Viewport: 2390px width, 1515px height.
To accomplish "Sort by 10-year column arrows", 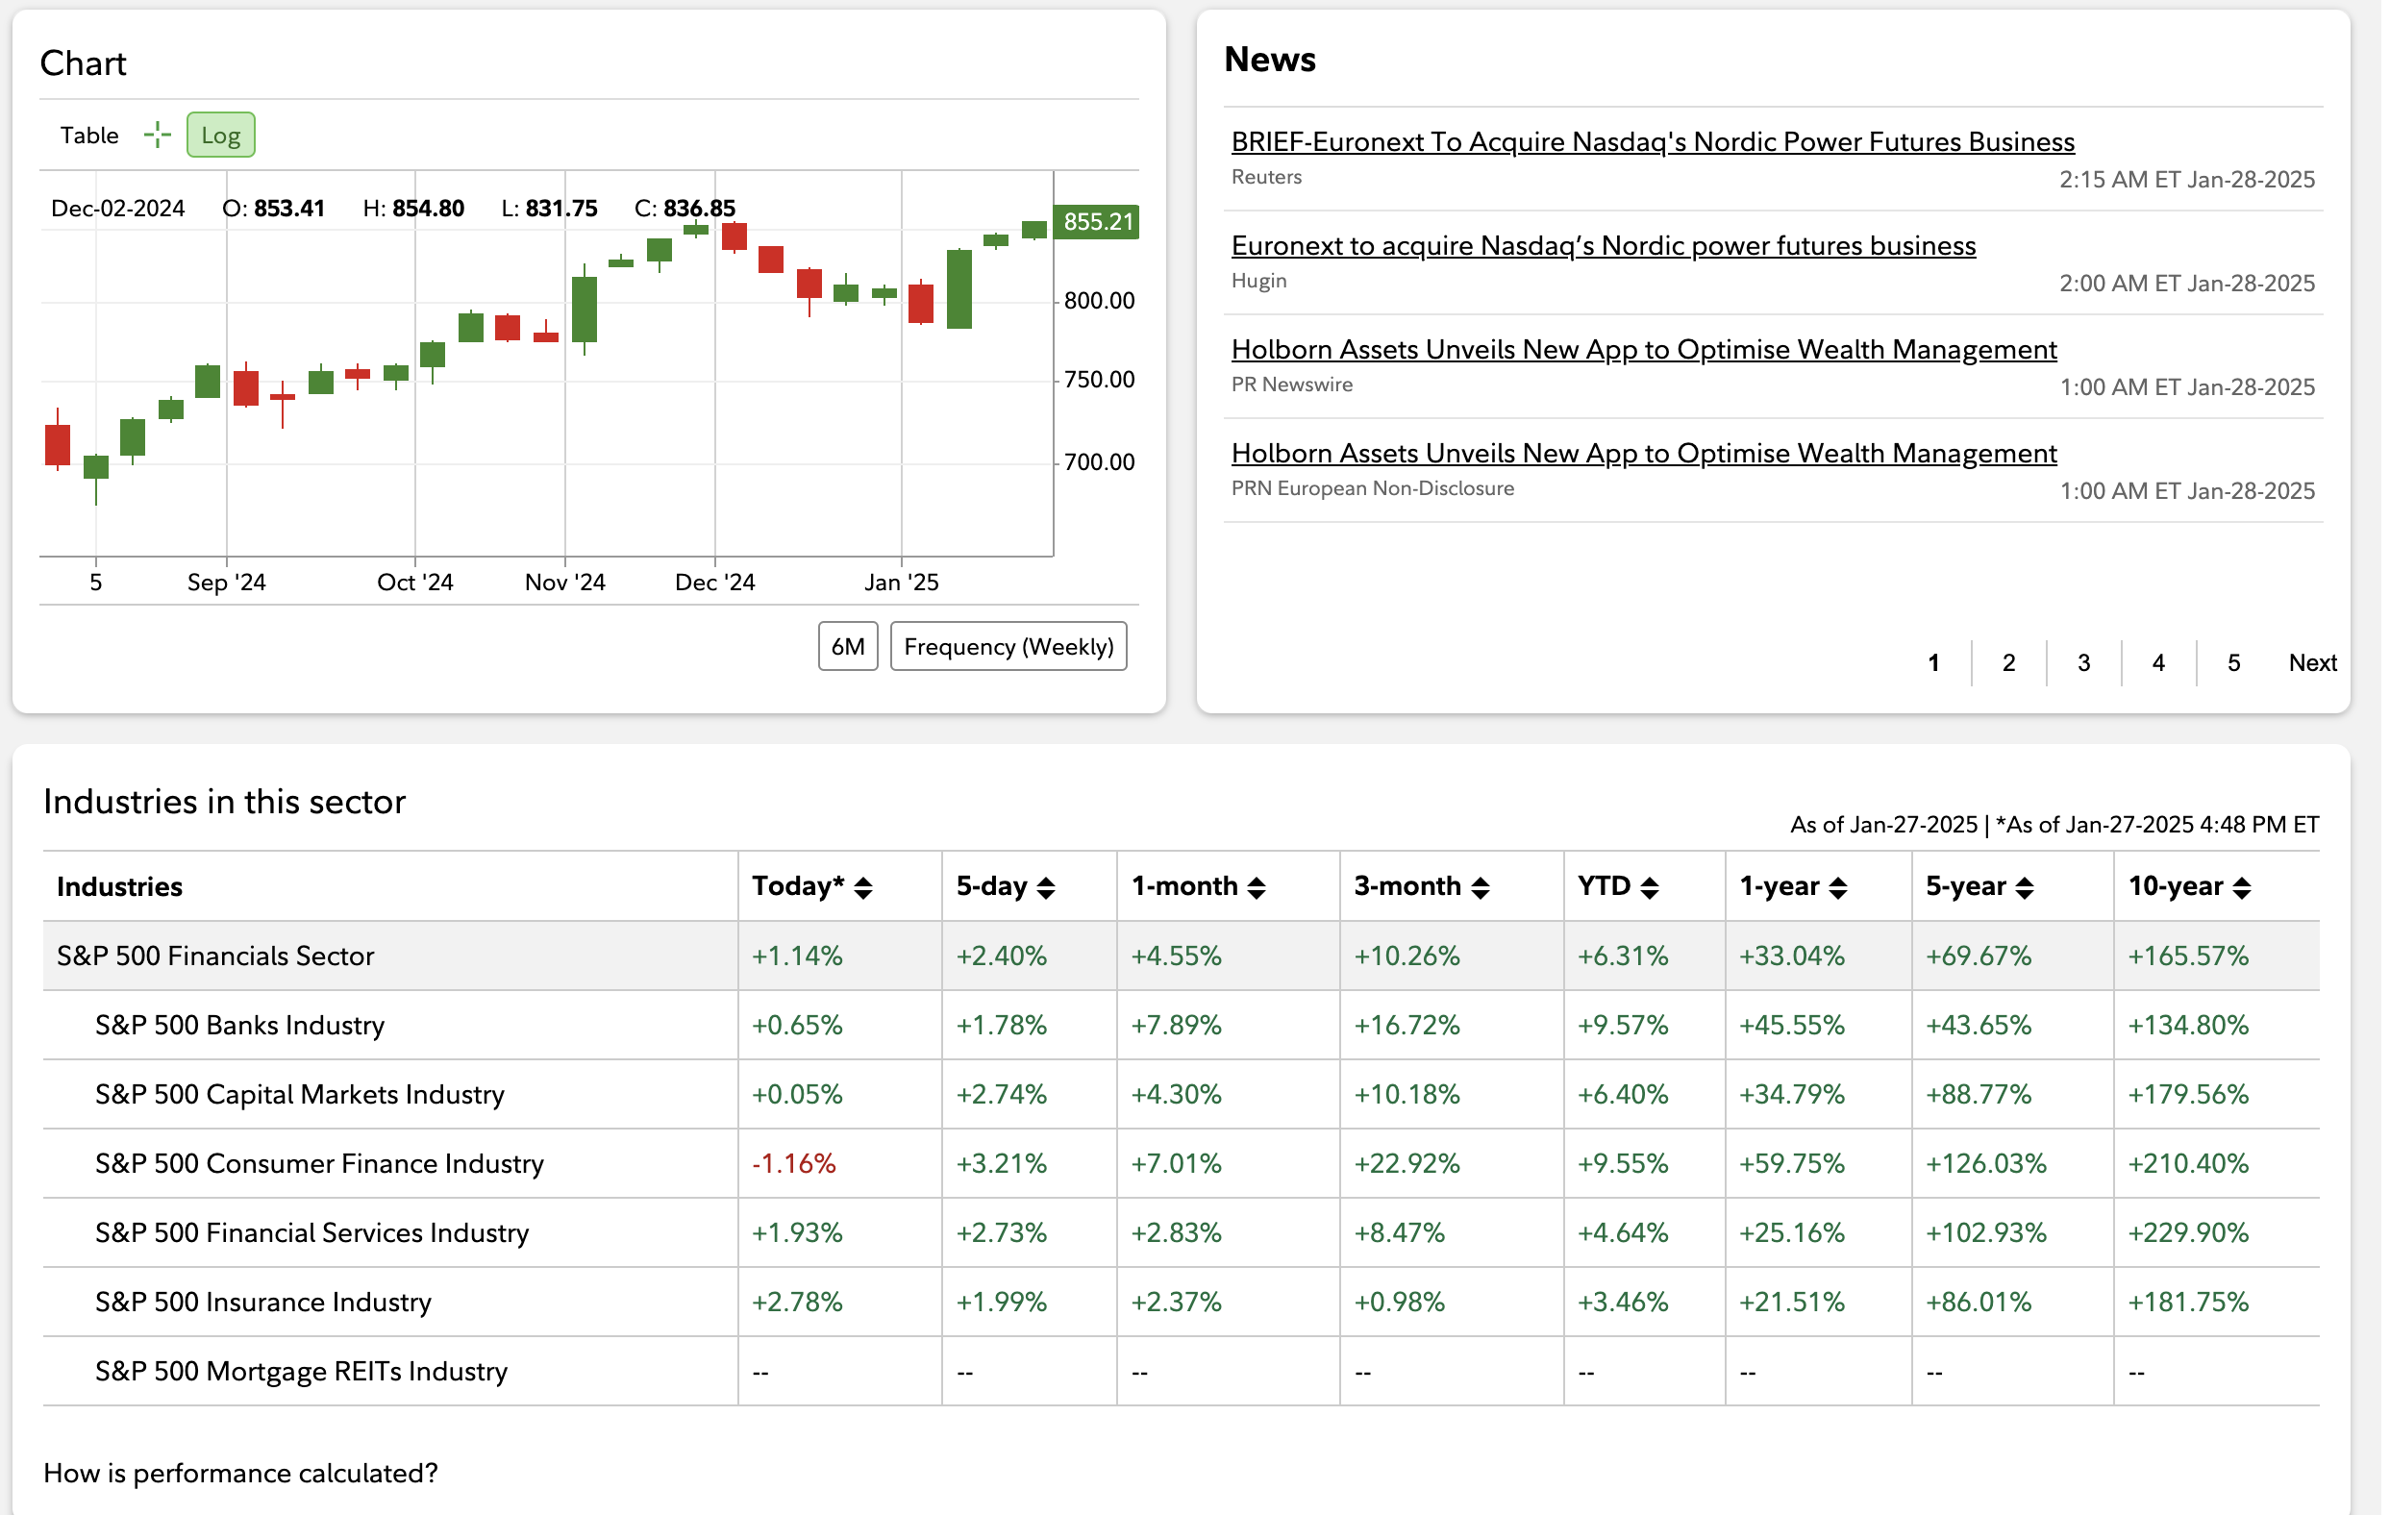I will (x=2244, y=888).
